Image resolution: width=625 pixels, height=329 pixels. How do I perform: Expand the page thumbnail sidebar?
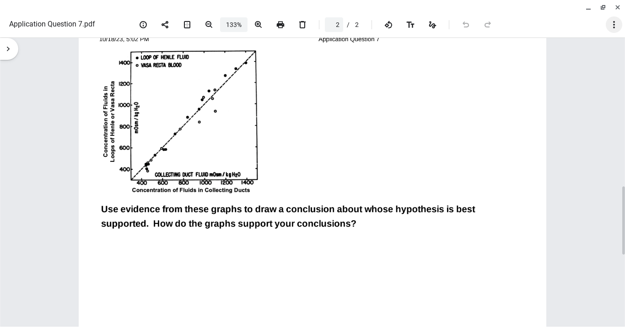coord(8,48)
